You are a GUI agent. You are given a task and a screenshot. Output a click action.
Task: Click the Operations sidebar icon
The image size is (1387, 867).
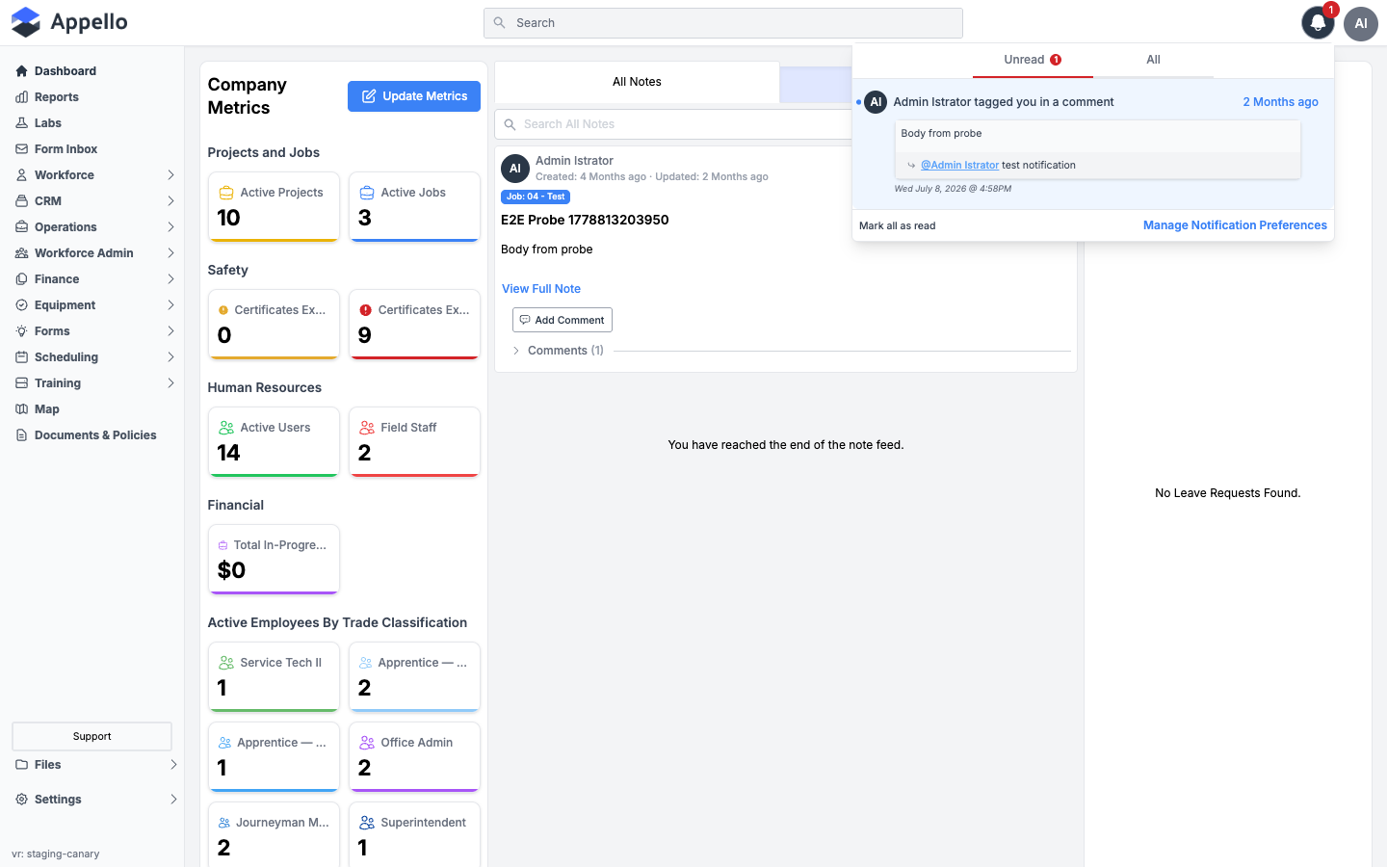pyautogui.click(x=21, y=227)
